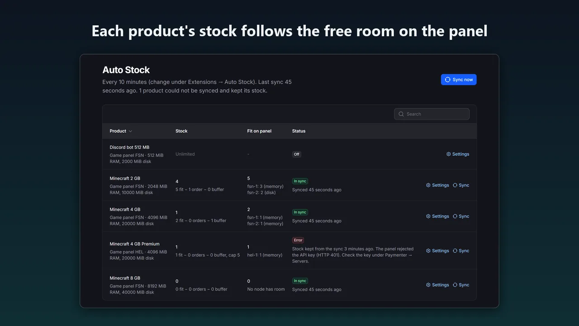Click the circular arrows icon in Sync now
Screen dimensions: 579x326
click(448, 80)
